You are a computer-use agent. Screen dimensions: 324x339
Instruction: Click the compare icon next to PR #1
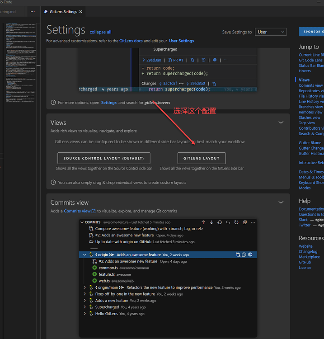(x=193, y=60)
